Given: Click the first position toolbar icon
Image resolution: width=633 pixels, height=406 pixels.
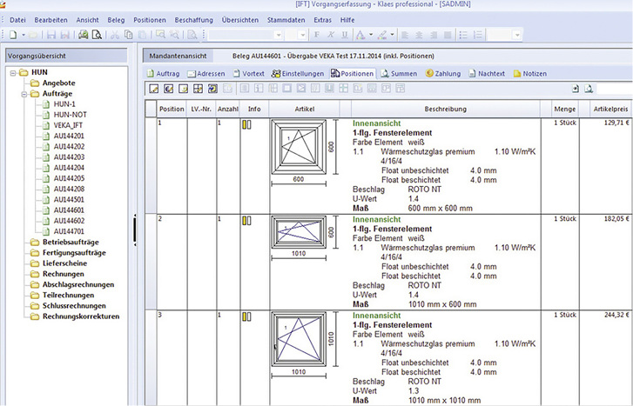Looking at the screenshot, I should (x=154, y=89).
